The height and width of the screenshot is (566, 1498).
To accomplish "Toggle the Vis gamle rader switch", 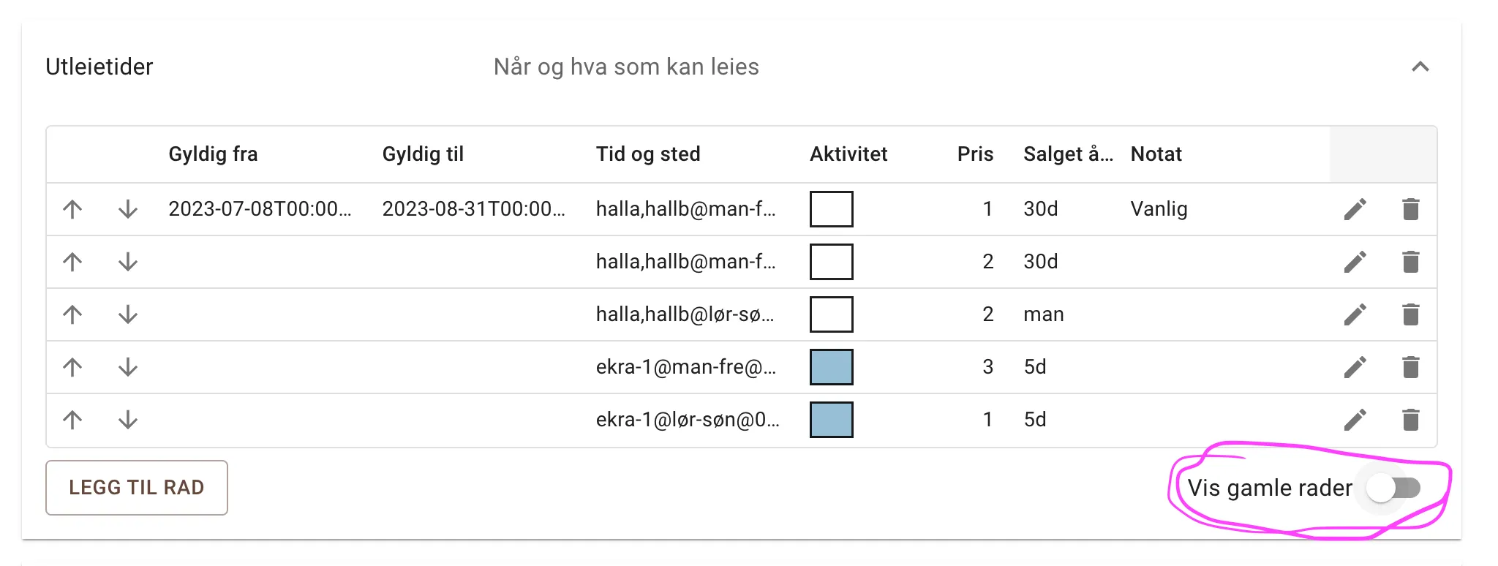I will [1394, 488].
